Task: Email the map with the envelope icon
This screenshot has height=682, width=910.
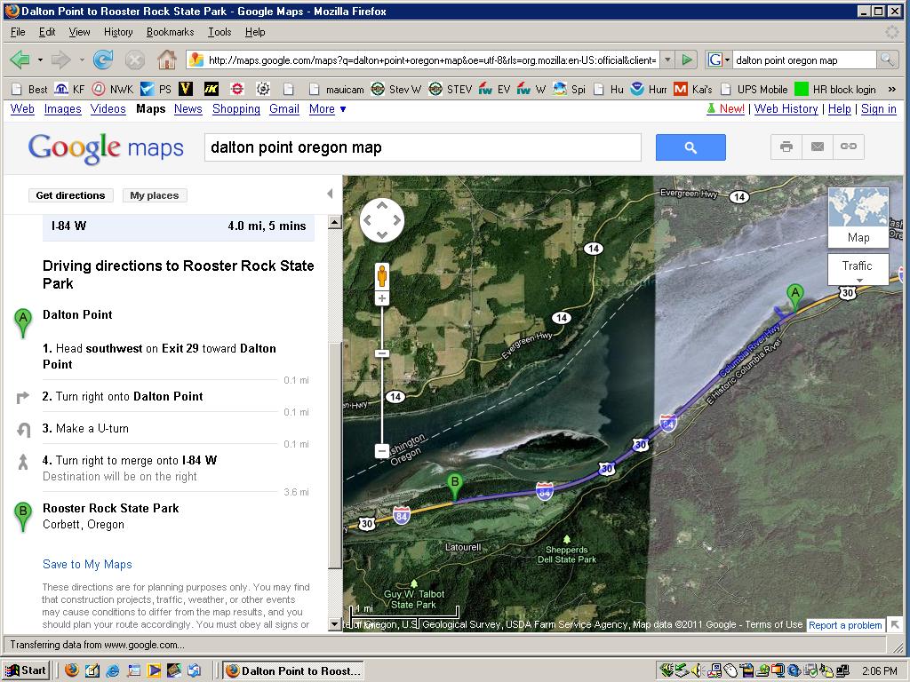Action: 818,147
